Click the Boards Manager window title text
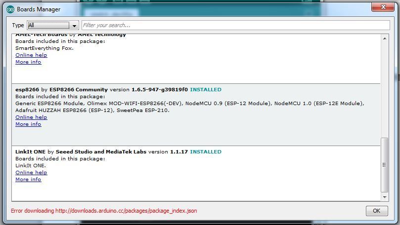The width and height of the screenshot is (400, 225). click(39, 9)
